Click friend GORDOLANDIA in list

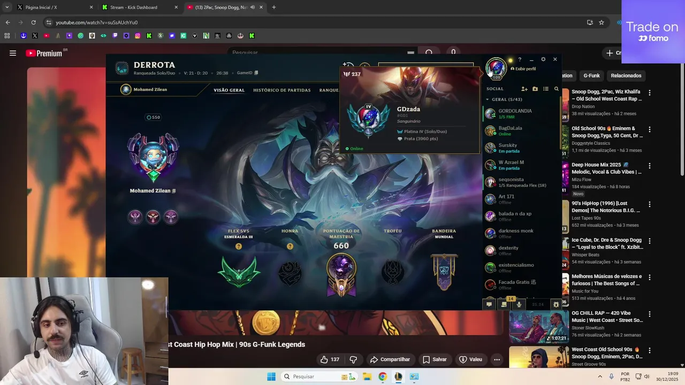(x=522, y=113)
